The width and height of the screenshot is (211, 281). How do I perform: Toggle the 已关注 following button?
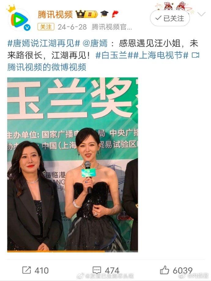(170, 18)
